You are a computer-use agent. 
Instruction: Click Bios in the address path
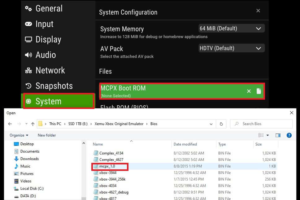tap(154, 124)
